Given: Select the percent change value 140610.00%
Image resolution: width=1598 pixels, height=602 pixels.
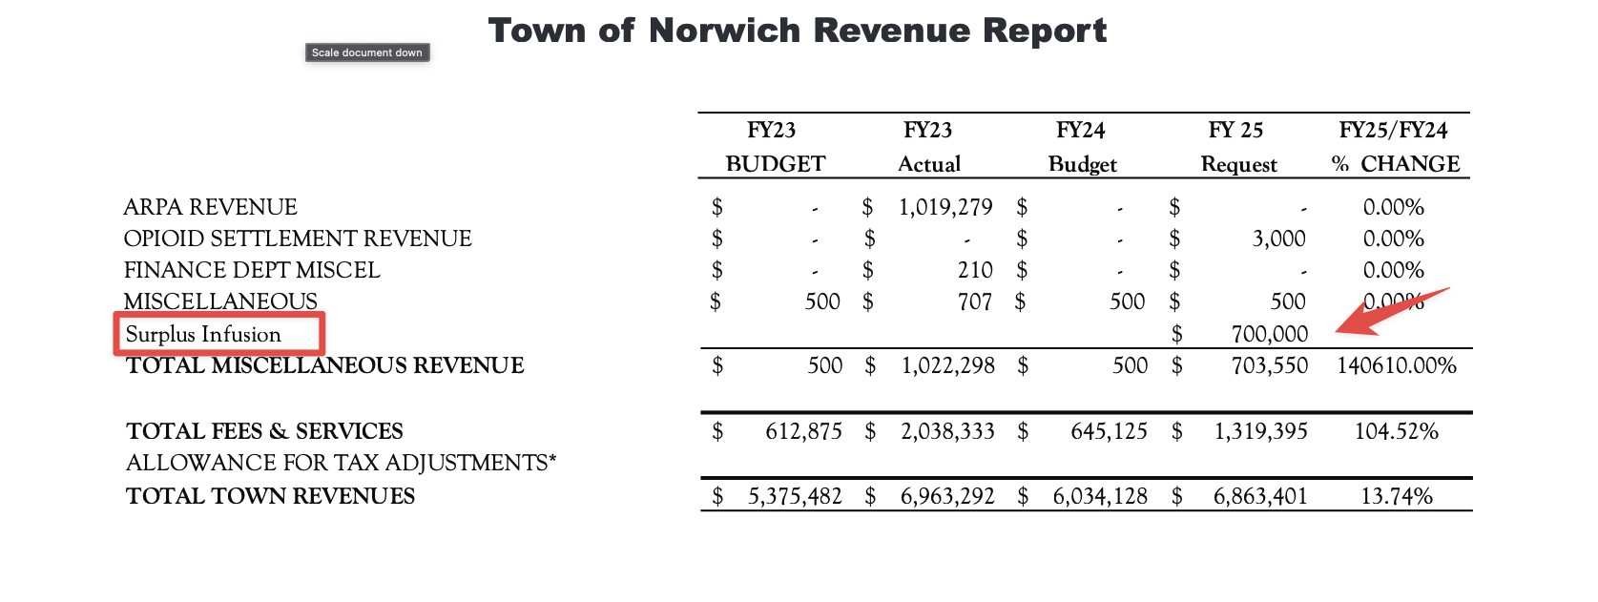Looking at the screenshot, I should click(1397, 365).
